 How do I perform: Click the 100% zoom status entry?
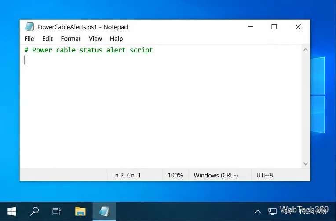coord(175,175)
